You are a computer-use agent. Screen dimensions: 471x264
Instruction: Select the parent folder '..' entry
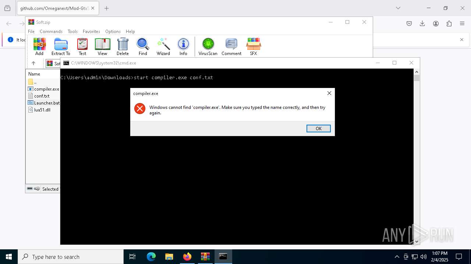point(32,82)
